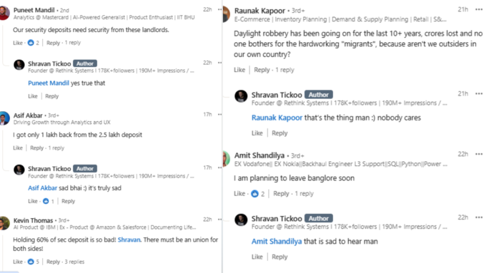Viewport: 486px width, 273px height.
Task: Open the options menu on Amit Shandilya's comment
Action: (479, 154)
